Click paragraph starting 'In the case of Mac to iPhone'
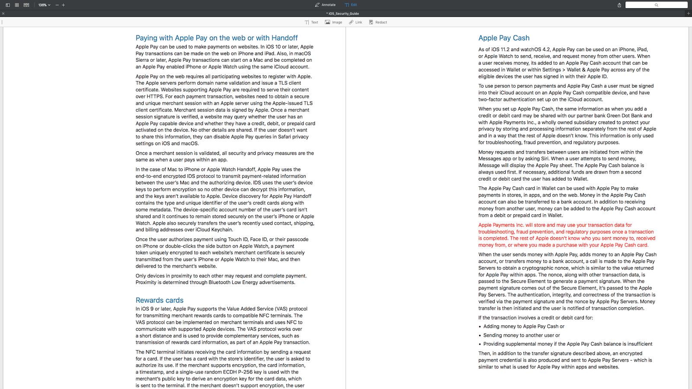 click(225, 200)
